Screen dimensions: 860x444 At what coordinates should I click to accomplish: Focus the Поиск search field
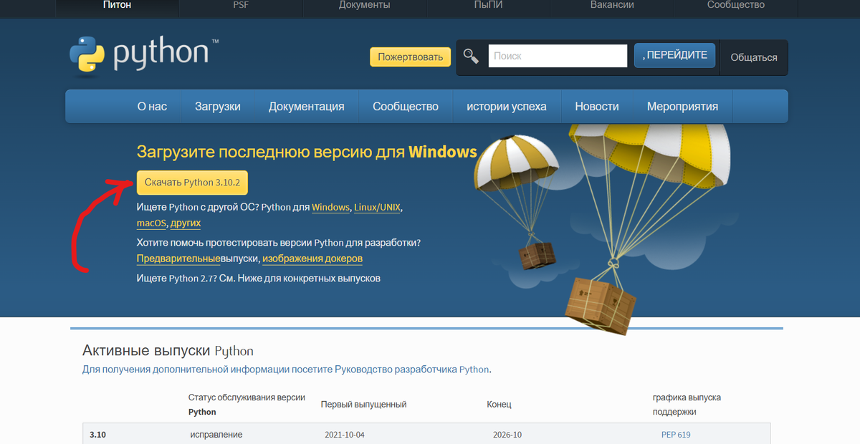click(x=558, y=56)
